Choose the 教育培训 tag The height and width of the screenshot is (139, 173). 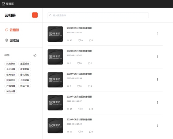11,75
